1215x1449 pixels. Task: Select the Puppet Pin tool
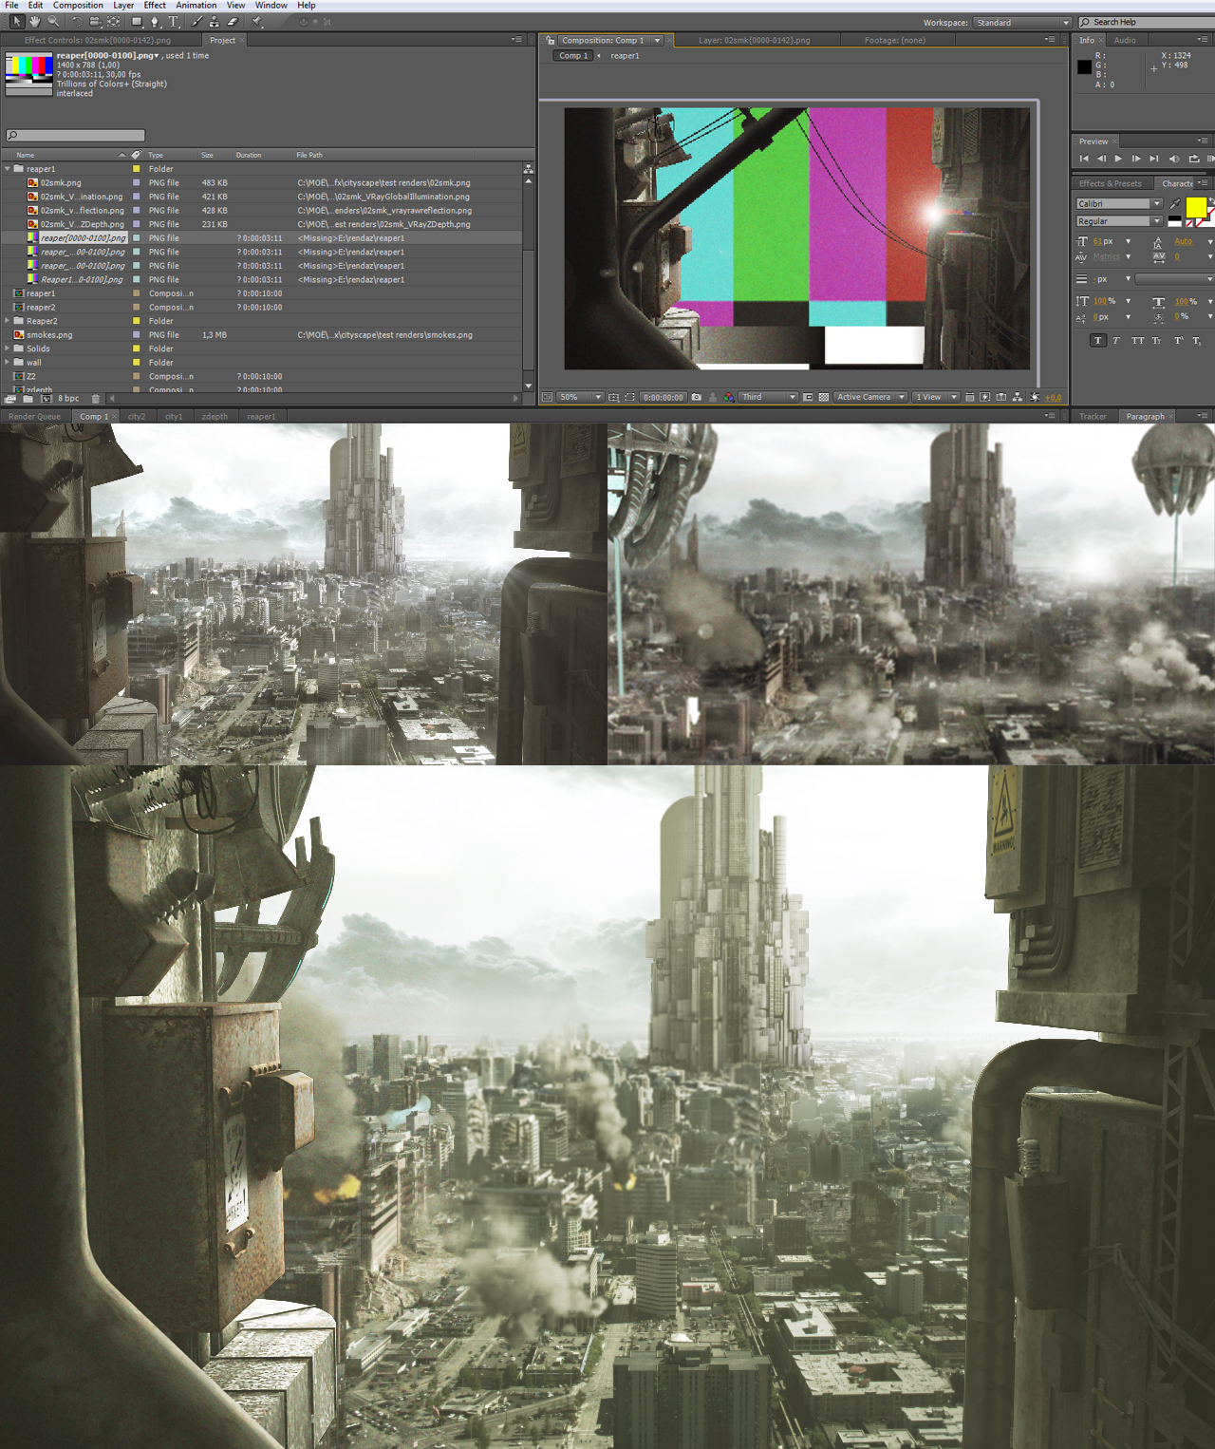[x=257, y=21]
